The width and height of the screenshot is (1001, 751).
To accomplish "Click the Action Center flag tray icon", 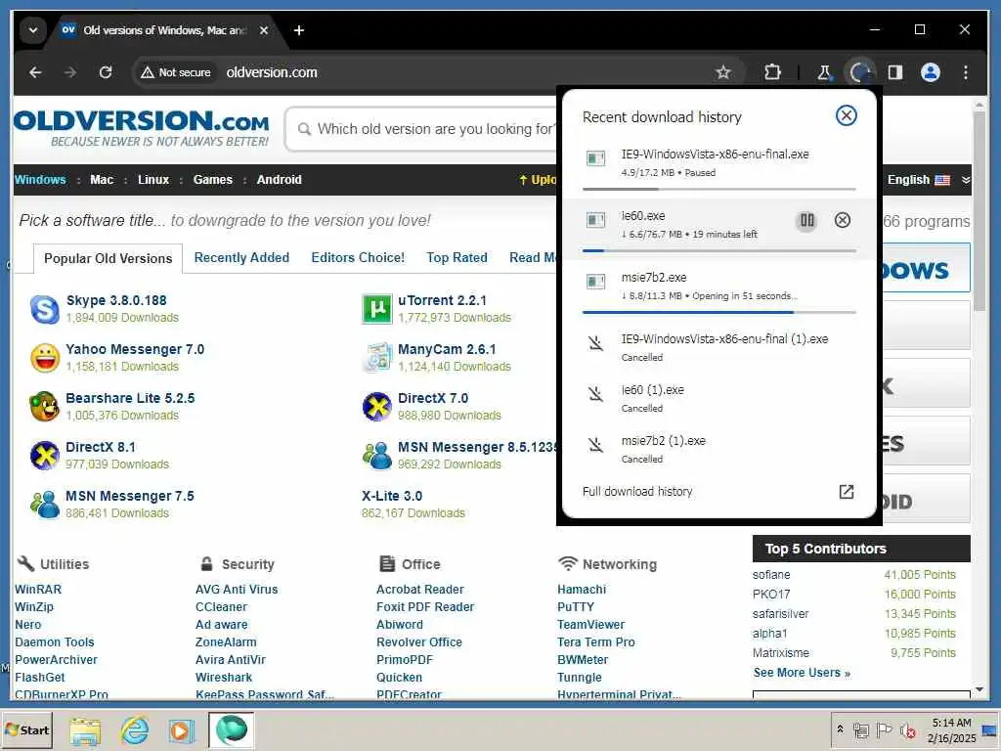I will pyautogui.click(x=884, y=729).
